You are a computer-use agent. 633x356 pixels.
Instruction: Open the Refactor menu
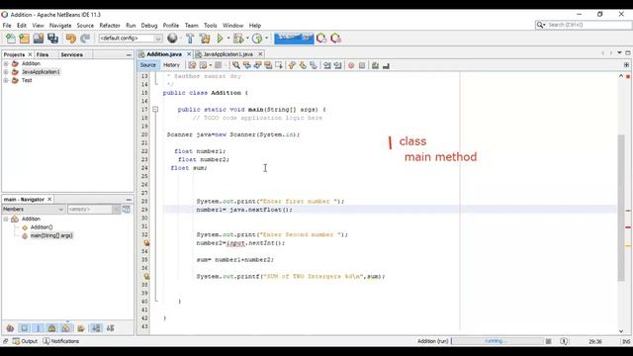click(x=110, y=25)
